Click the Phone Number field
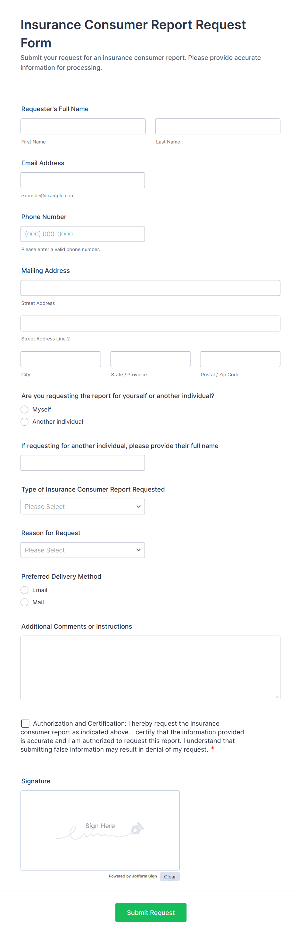 (82, 234)
